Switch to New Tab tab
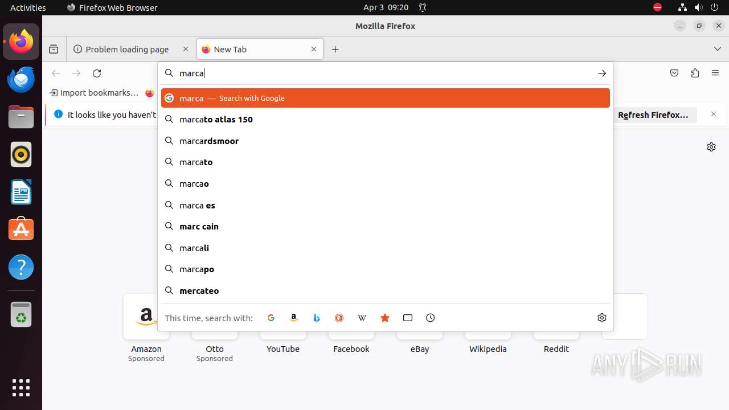 tap(260, 50)
